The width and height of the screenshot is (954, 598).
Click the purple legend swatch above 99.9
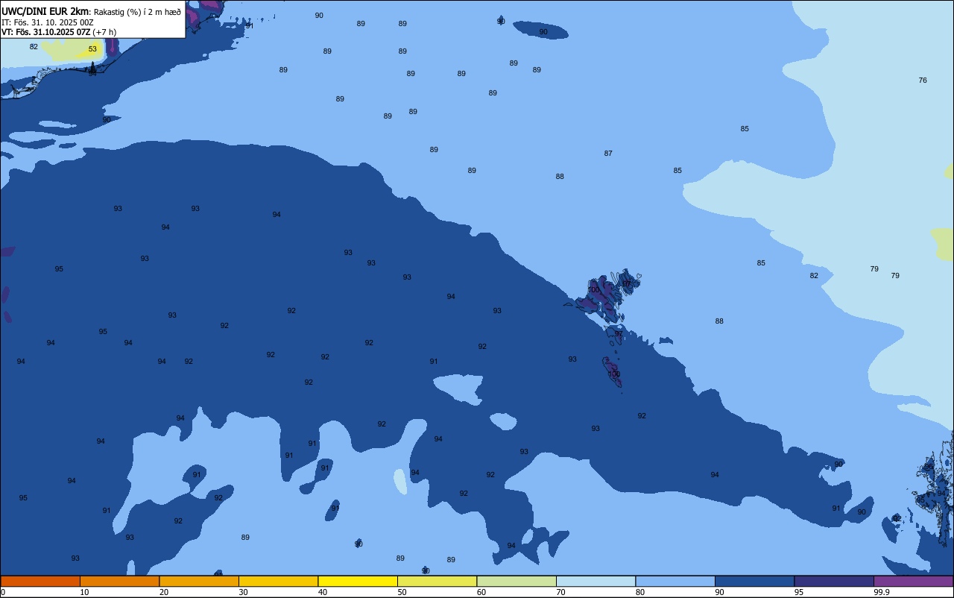pos(913,581)
